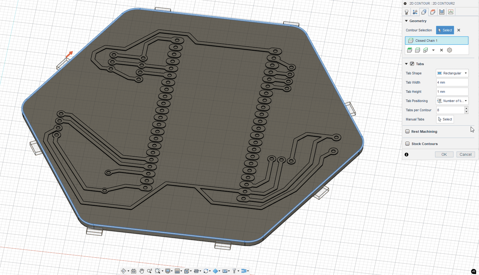This screenshot has height=275, width=479.
Task: Enable the Rest Machining checkbox
Action: (407, 132)
